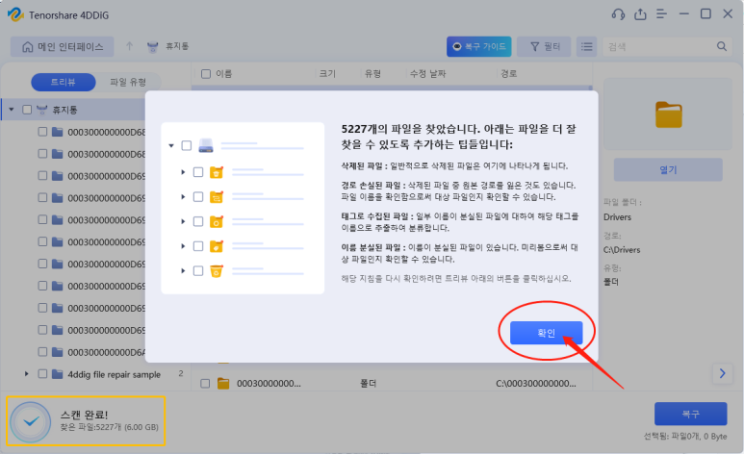
Task: Click the 복구 recover button
Action: coord(690,415)
